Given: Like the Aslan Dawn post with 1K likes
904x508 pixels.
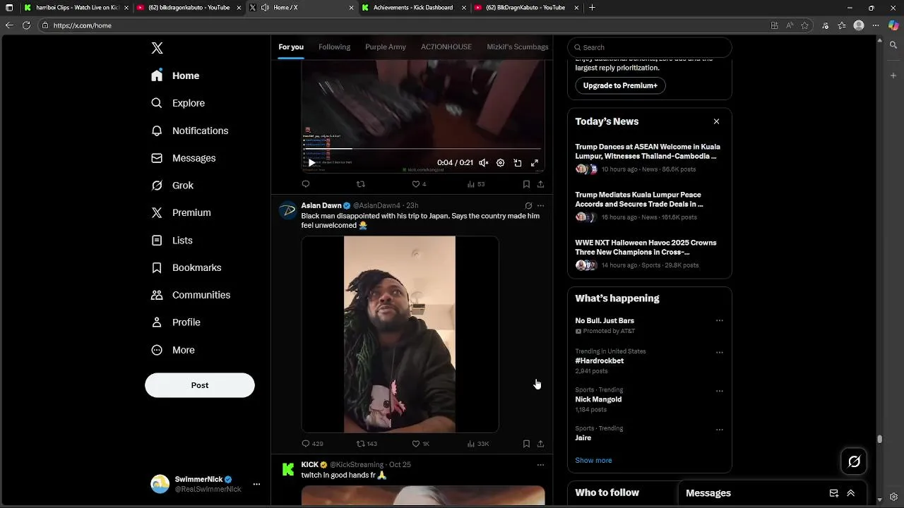Looking at the screenshot, I should coord(420,444).
